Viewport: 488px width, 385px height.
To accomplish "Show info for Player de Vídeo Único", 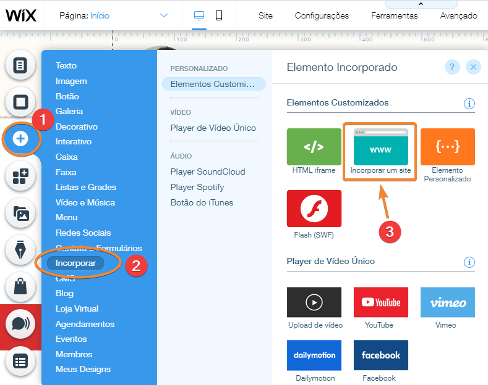I will pos(469,262).
